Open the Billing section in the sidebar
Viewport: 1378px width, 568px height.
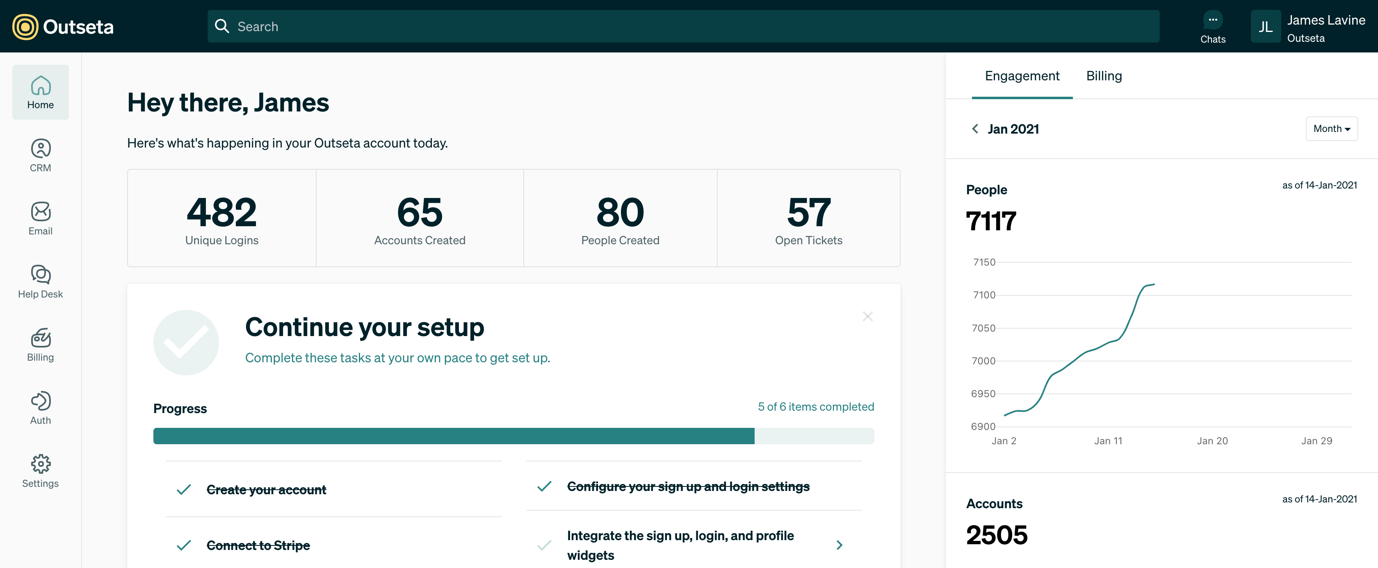point(40,345)
